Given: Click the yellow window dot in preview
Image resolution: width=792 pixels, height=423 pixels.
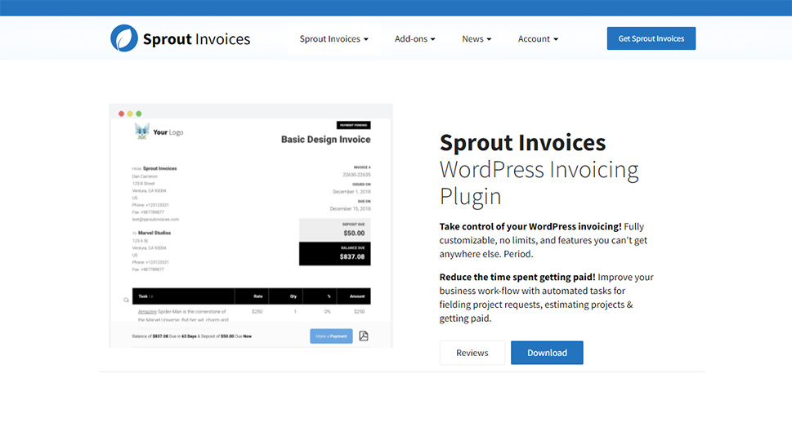Looking at the screenshot, I should pyautogui.click(x=130, y=114).
